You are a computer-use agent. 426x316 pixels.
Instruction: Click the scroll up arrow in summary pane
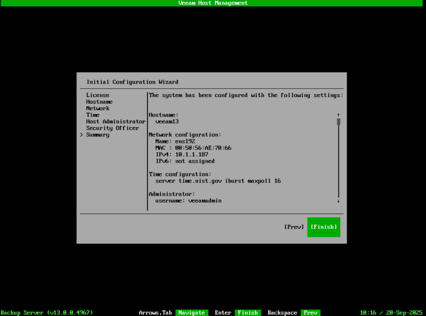click(x=338, y=115)
